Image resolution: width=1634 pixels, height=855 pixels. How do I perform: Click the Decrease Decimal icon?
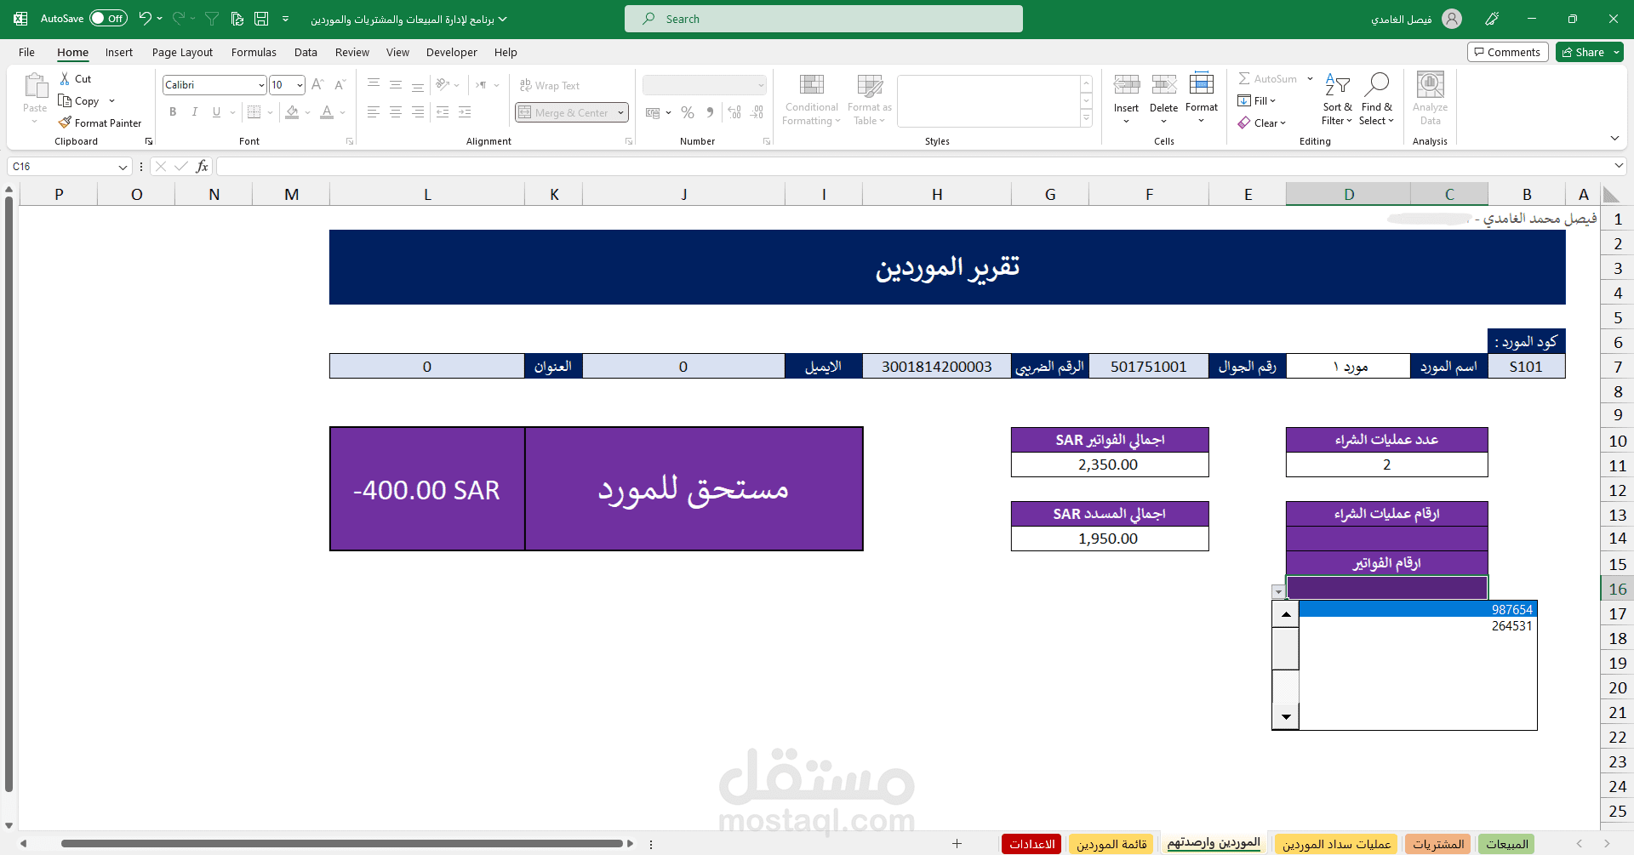tap(757, 111)
